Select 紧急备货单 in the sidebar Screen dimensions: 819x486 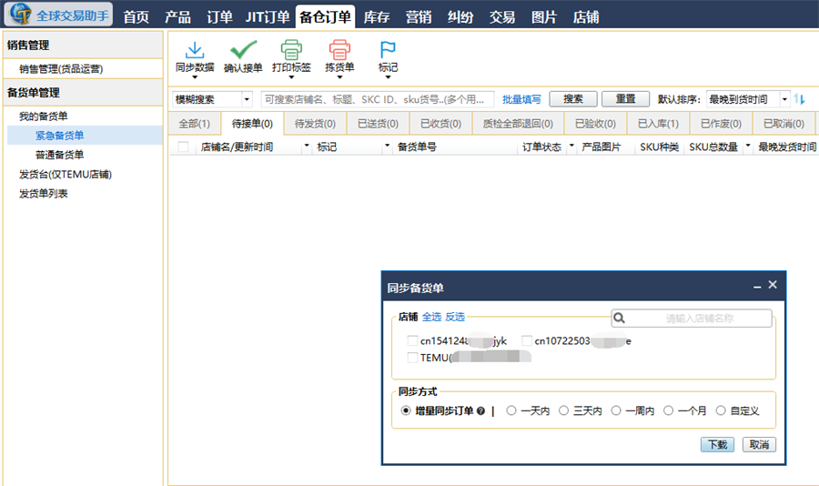(x=59, y=136)
